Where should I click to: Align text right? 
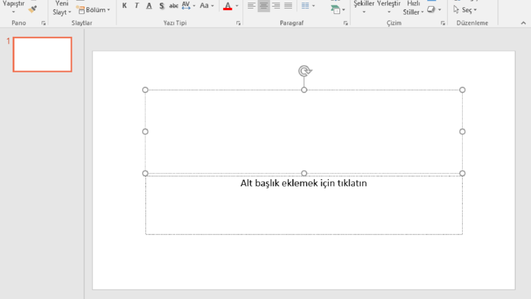pos(276,6)
